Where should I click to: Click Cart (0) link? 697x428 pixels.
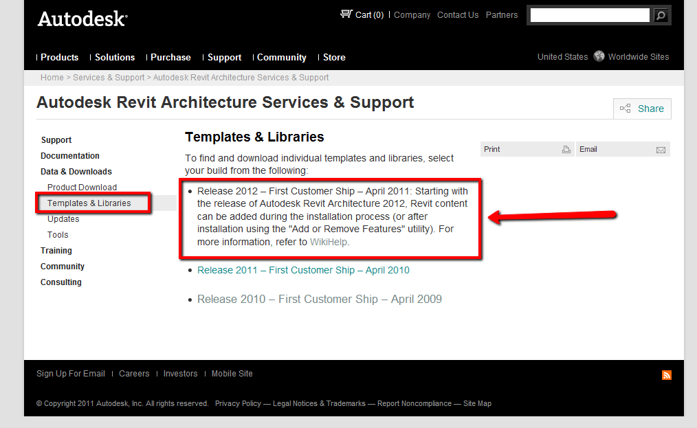[369, 14]
